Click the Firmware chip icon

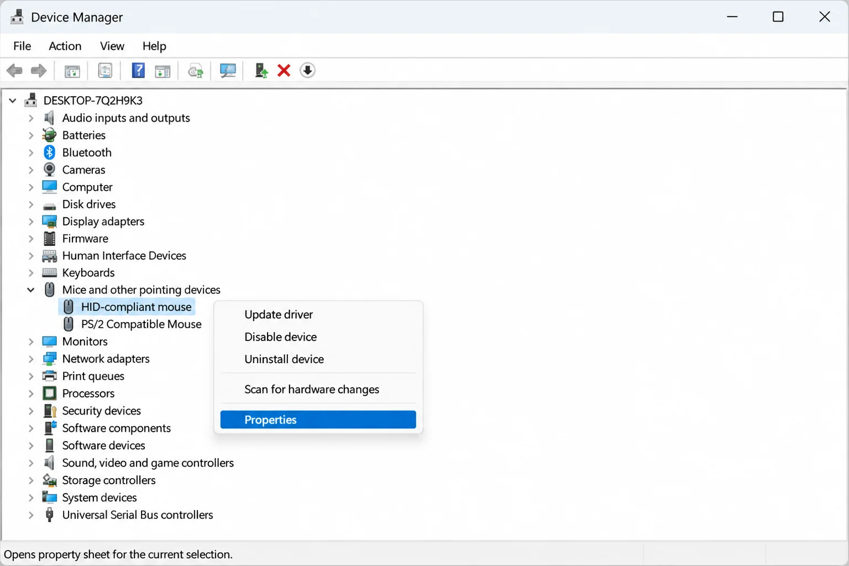(x=49, y=239)
